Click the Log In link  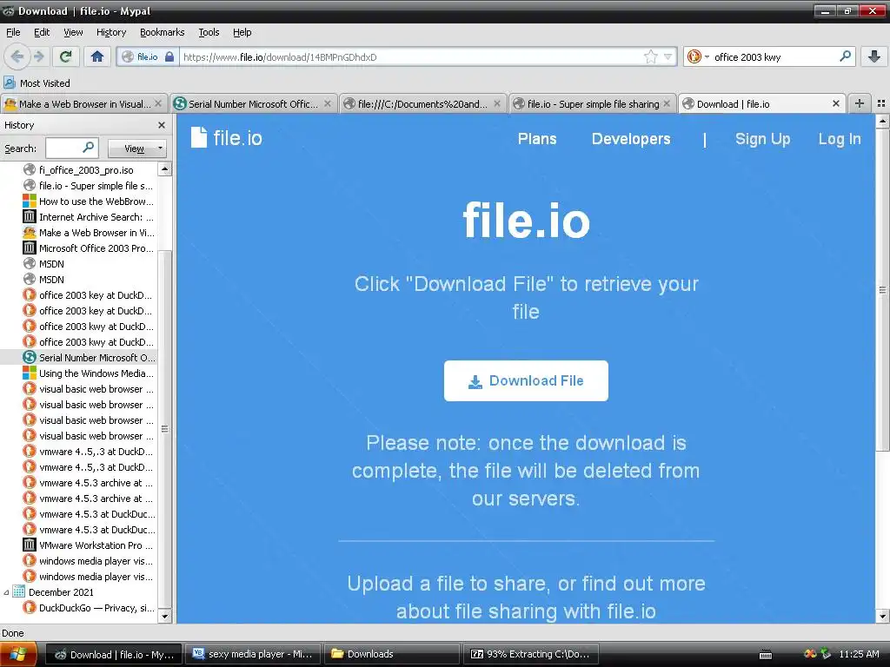click(840, 139)
